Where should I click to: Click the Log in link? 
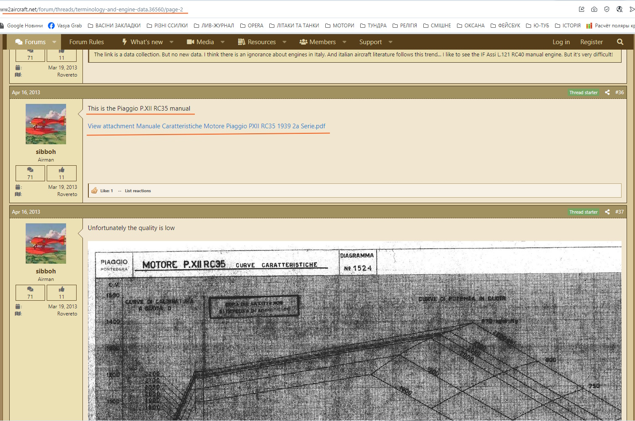pos(561,42)
